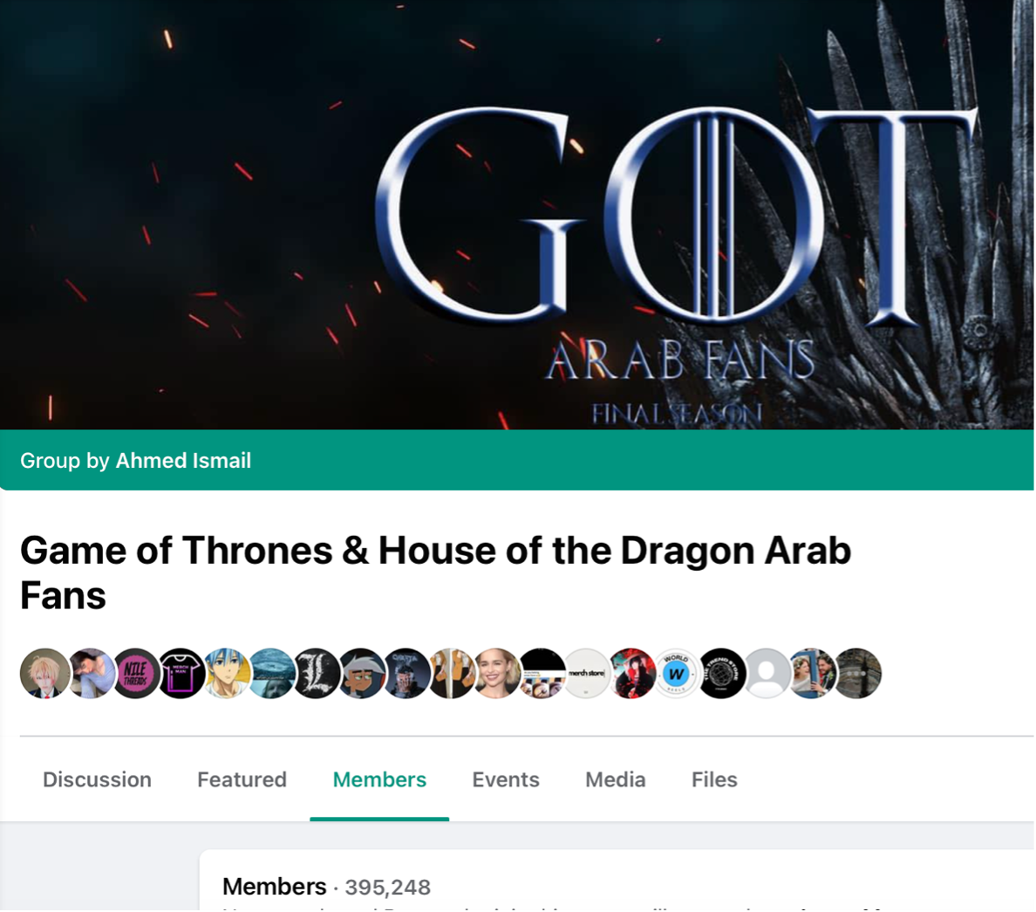Click the wedding couple photo avatar
Viewport: 1036px width, 912px height.
click(813, 673)
